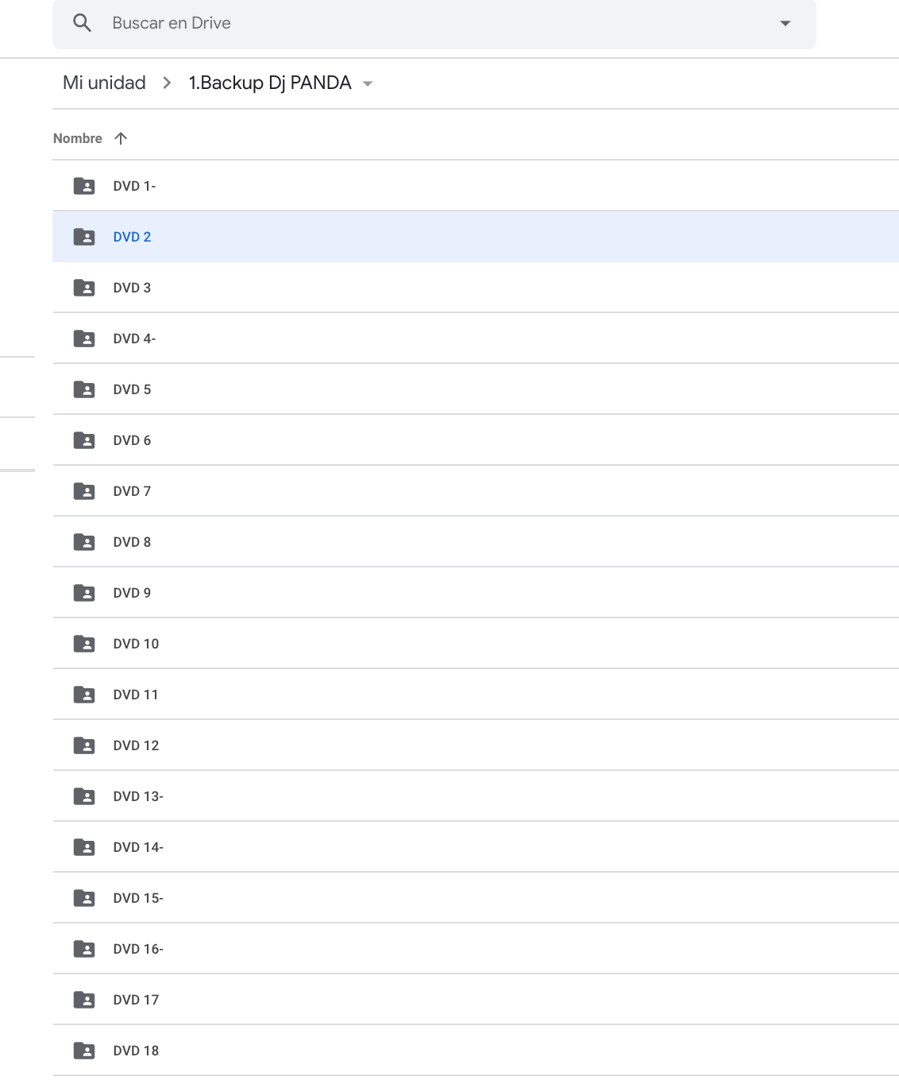This screenshot has width=899, height=1084.
Task: Click the shared folder icon beside DVD 5
Action: coord(83,389)
